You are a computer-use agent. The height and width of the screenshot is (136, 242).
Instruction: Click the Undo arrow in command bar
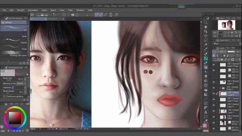(54, 15)
